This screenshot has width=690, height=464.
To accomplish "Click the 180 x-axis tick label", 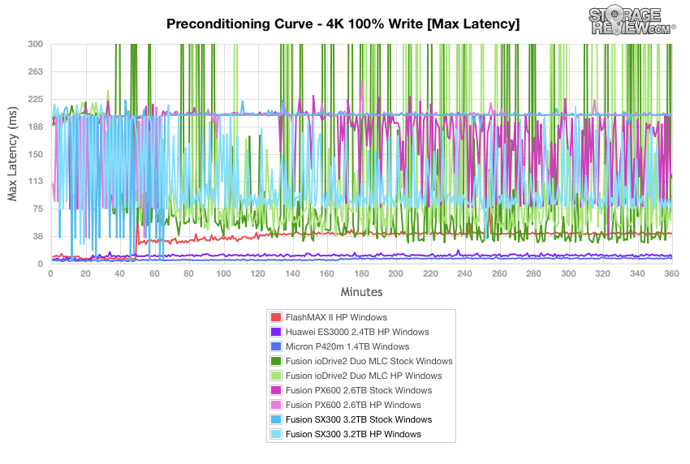I will coord(361,273).
